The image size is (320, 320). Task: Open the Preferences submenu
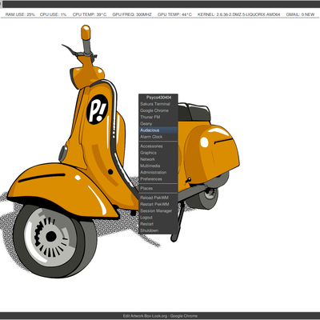pyautogui.click(x=158, y=179)
